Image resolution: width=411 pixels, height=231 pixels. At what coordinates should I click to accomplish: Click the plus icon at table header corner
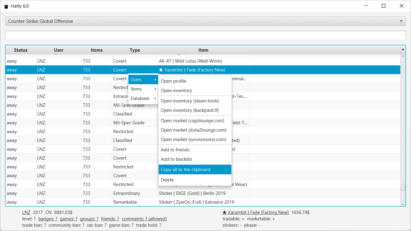pyautogui.click(x=403, y=50)
